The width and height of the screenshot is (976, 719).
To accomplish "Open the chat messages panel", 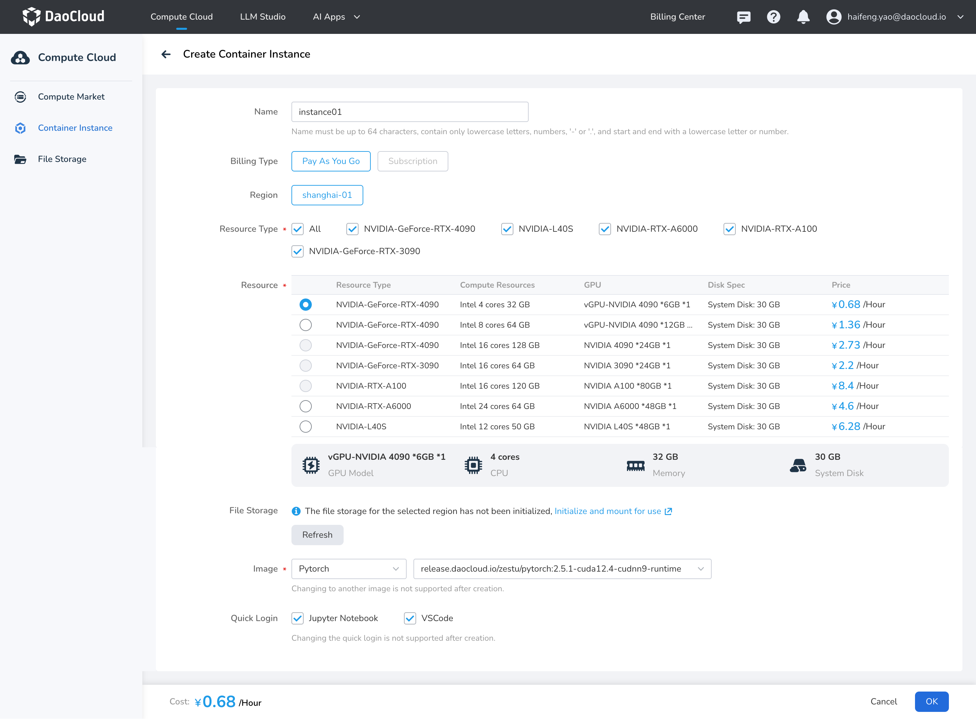I will click(x=744, y=17).
